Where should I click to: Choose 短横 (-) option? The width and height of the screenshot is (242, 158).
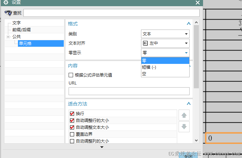(x=165, y=67)
